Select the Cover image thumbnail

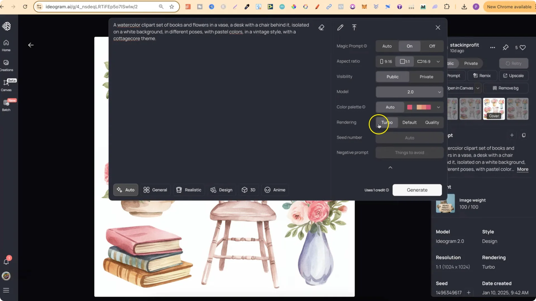point(494,109)
